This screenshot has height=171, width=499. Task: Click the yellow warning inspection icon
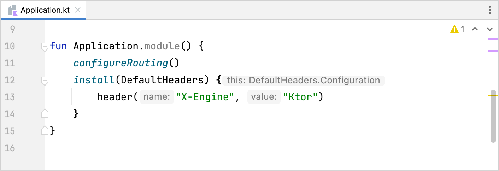[x=454, y=29]
